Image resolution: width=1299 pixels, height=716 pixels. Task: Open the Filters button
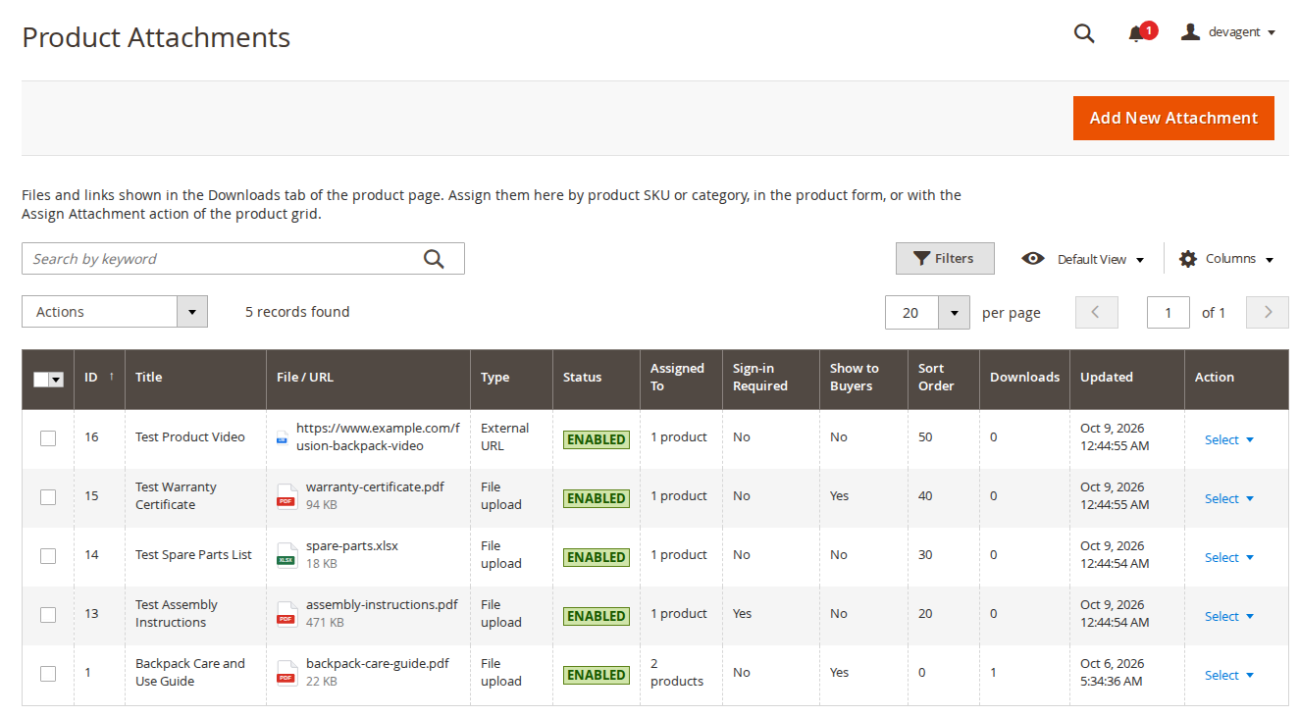[945, 259]
